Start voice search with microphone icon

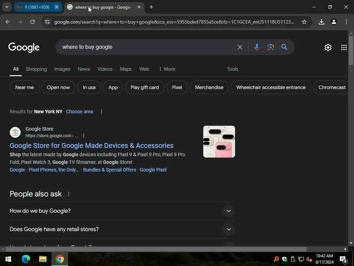click(257, 47)
